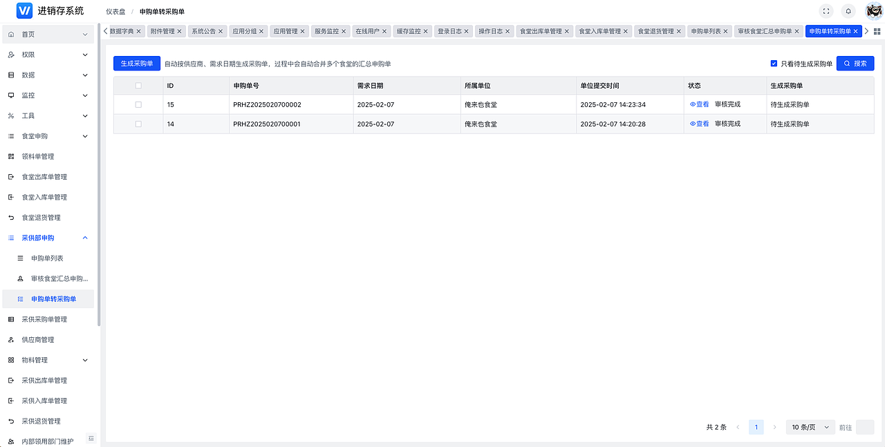The image size is (885, 447).
Task: Switch to the 系统公告 tab
Action: 208,31
